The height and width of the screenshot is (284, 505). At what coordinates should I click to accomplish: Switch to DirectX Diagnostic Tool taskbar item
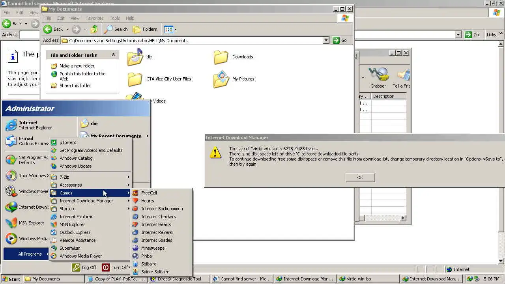[x=179, y=279]
